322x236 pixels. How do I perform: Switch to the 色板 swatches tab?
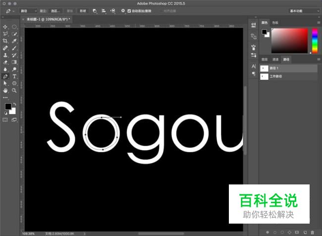tap(275, 23)
